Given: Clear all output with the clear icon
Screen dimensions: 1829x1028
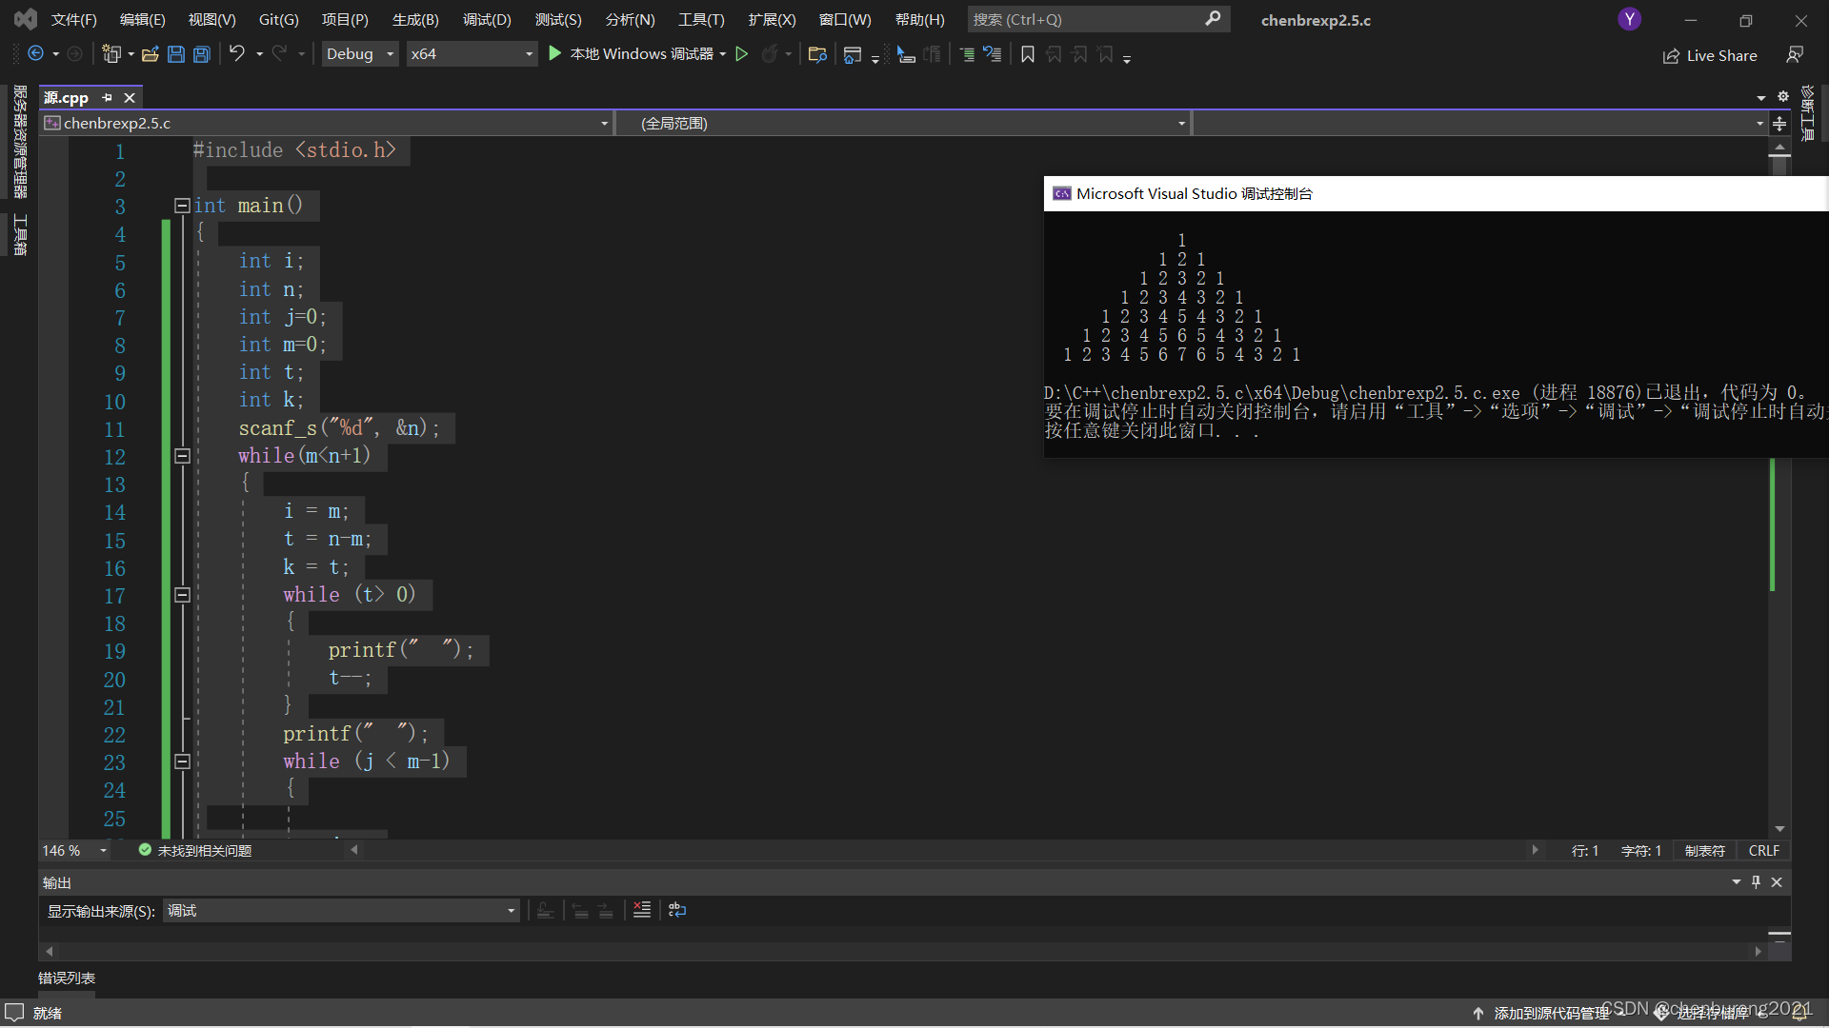Looking at the screenshot, I should [x=642, y=910].
